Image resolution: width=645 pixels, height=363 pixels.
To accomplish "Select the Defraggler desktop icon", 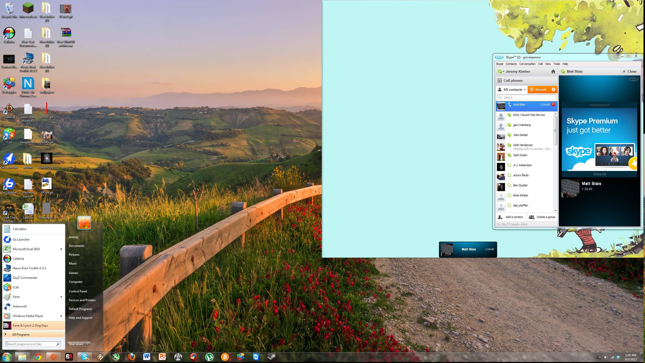I will pyautogui.click(x=9, y=86).
